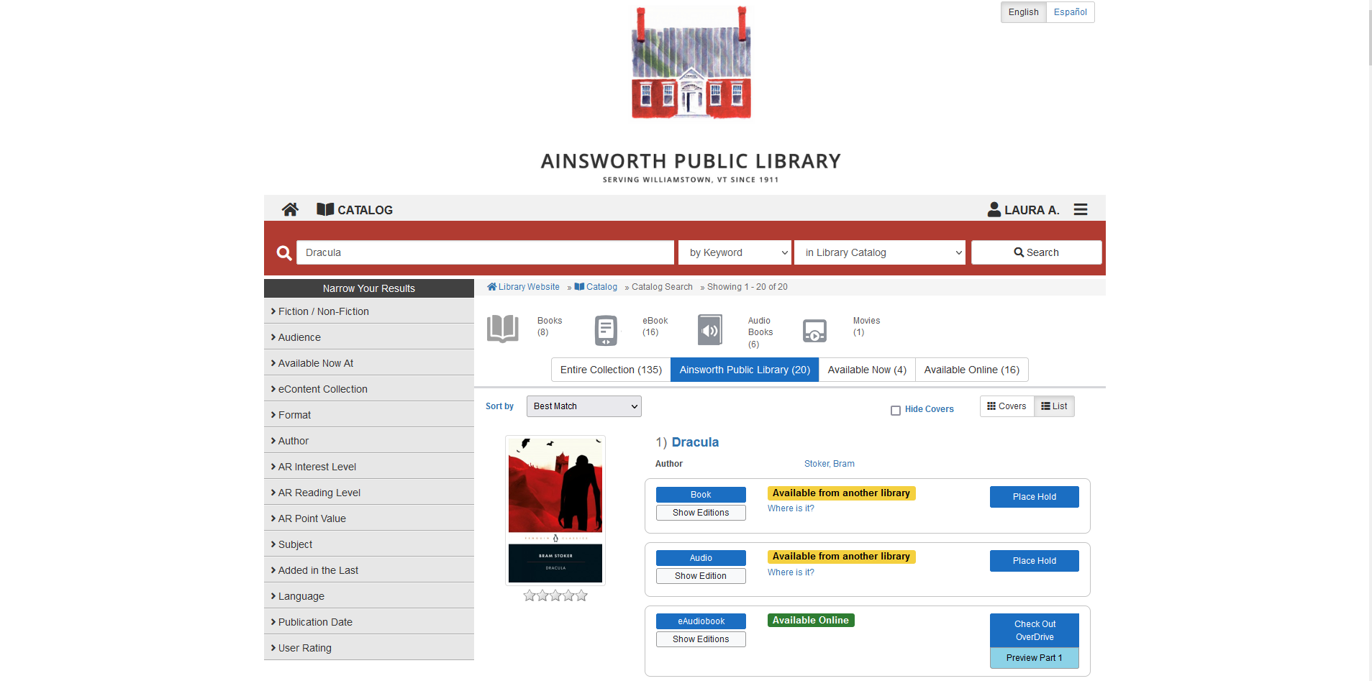Rate Dracula using the star rating
1372x681 pixels.
(555, 595)
